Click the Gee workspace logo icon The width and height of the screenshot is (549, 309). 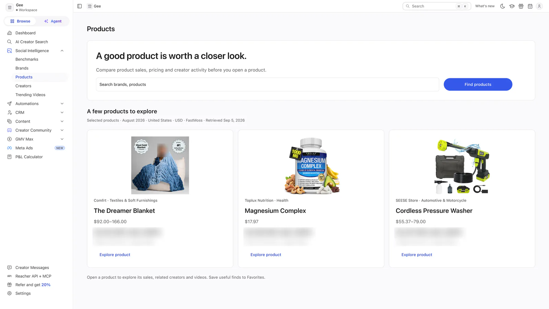[10, 7]
